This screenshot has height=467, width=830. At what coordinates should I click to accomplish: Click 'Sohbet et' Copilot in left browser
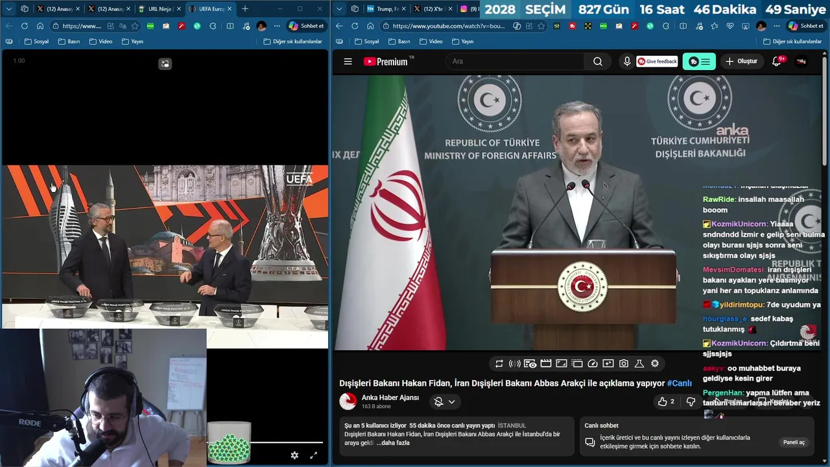point(306,26)
